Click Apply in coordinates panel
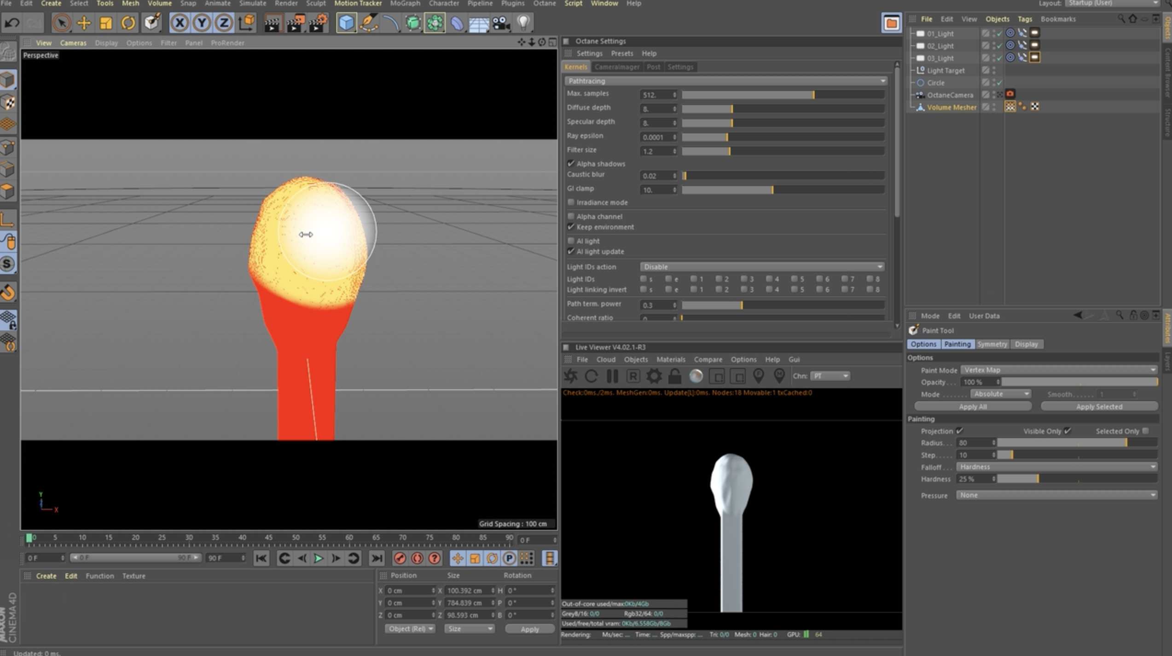Image resolution: width=1172 pixels, height=656 pixels. pos(529,629)
